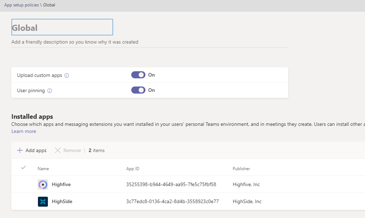Navigate back using the App setup policies breadcrumb
Image resolution: width=365 pixels, height=218 pixels.
coord(21,5)
